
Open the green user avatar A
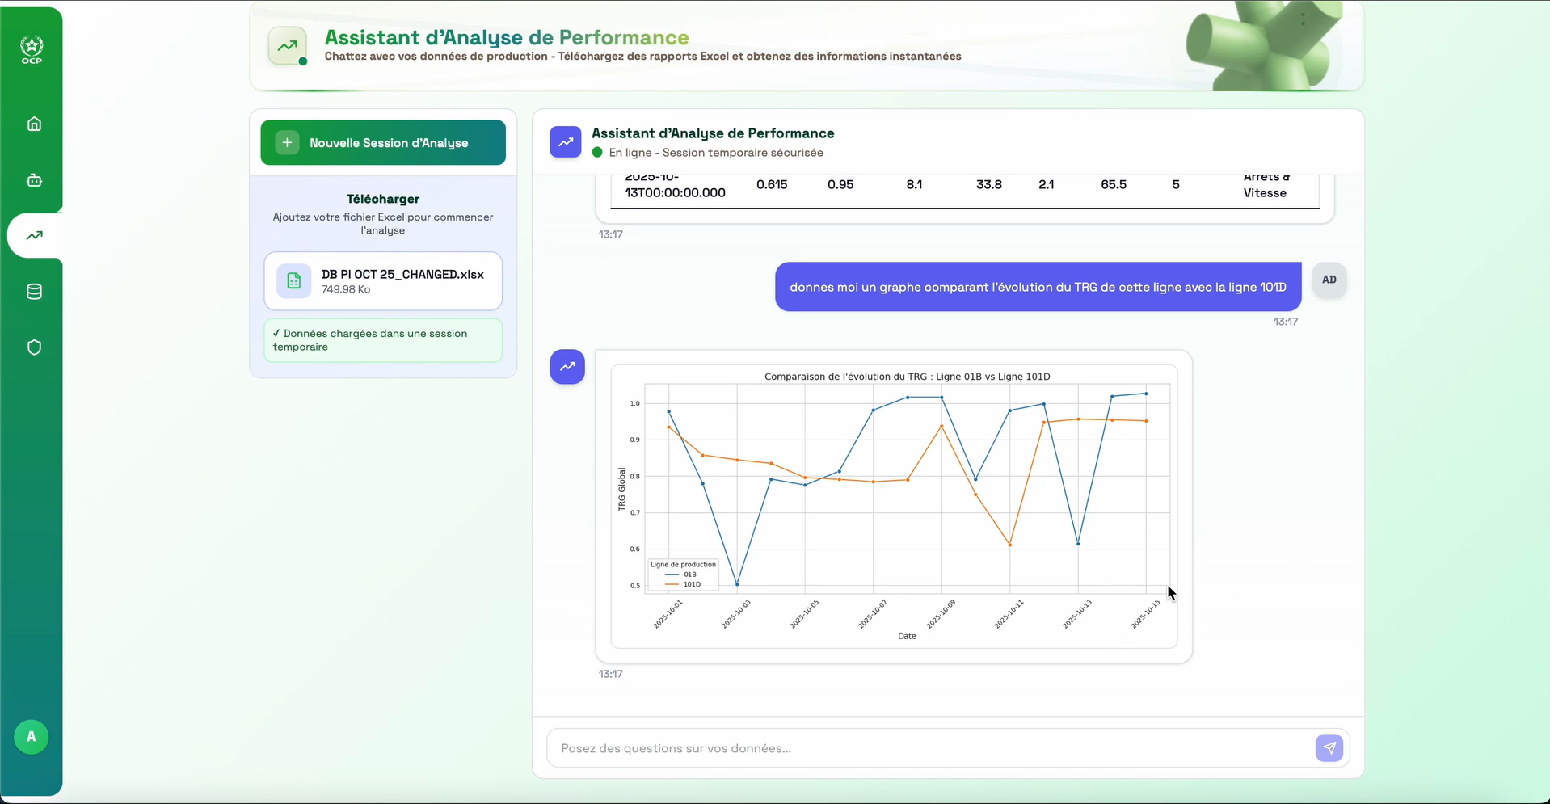32,737
